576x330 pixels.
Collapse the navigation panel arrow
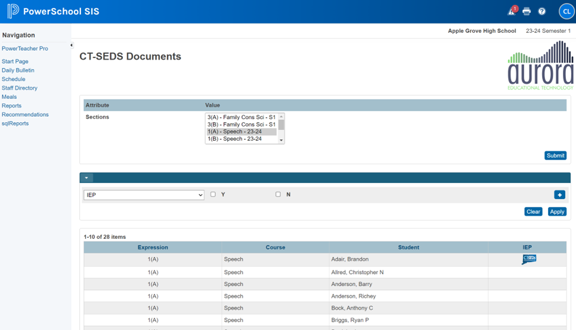(72, 45)
